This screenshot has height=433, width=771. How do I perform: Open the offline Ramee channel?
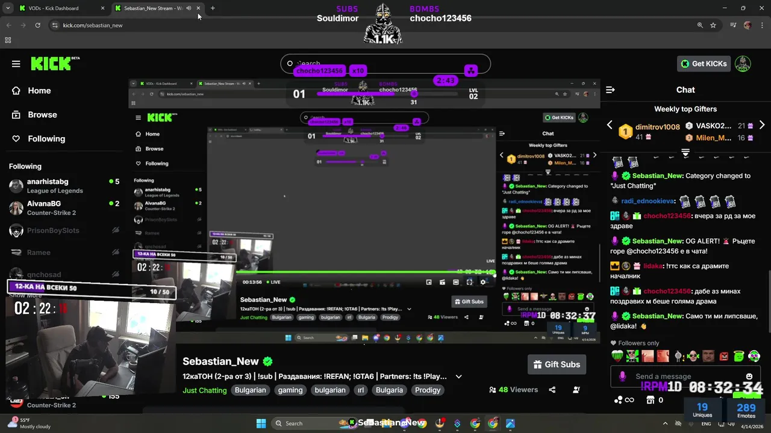pyautogui.click(x=63, y=253)
